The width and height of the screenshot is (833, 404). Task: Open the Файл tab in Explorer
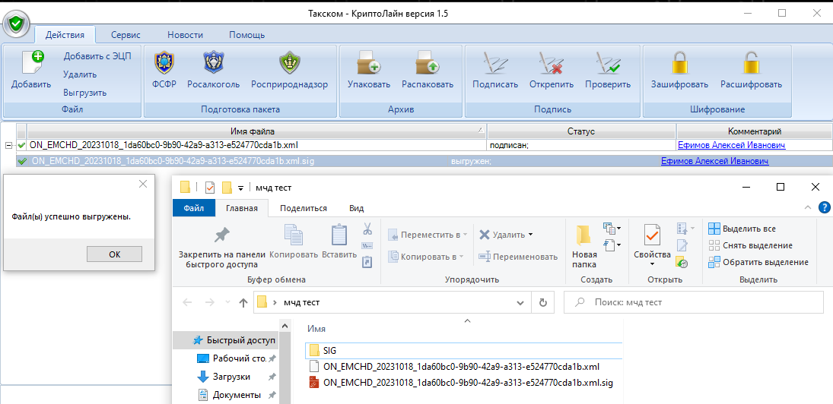pos(194,208)
